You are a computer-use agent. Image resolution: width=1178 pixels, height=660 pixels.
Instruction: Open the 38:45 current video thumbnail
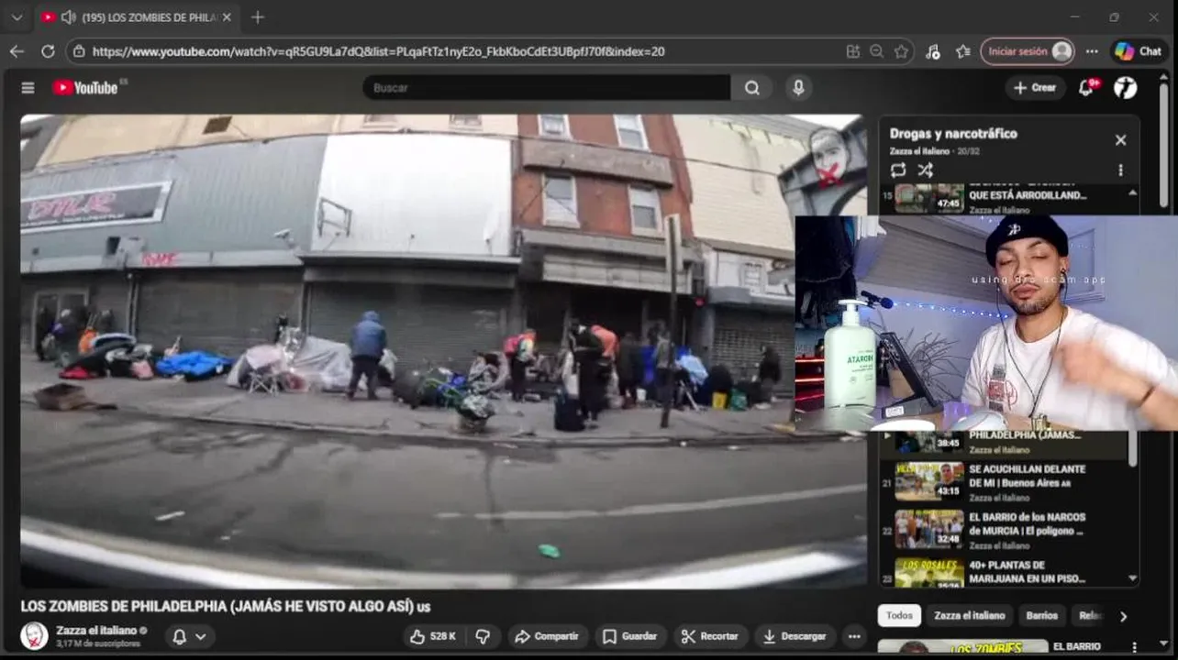pyautogui.click(x=929, y=443)
